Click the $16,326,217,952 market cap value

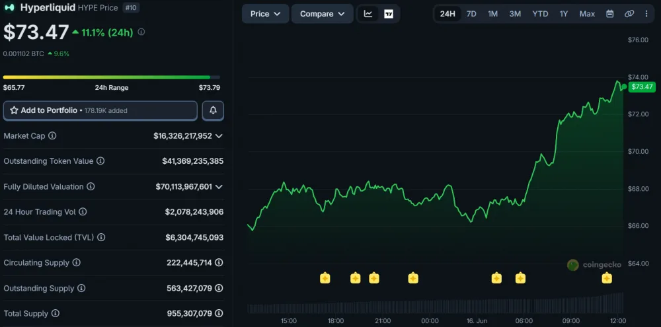(182, 135)
